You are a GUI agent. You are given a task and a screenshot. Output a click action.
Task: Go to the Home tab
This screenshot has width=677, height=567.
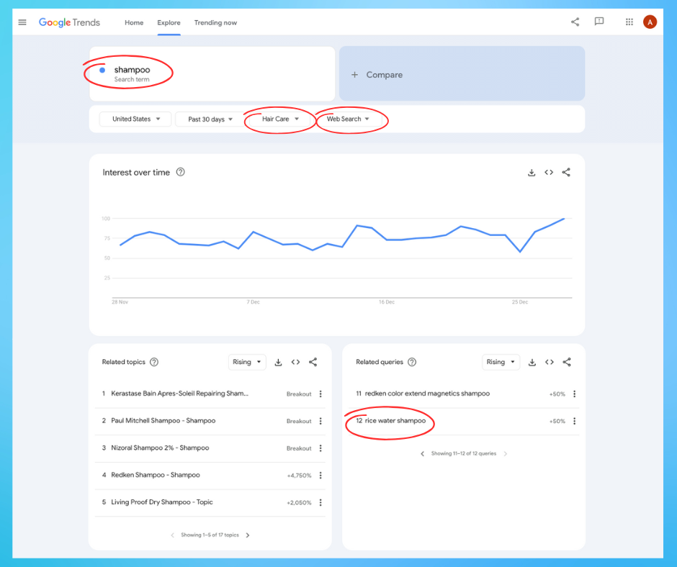[134, 22]
